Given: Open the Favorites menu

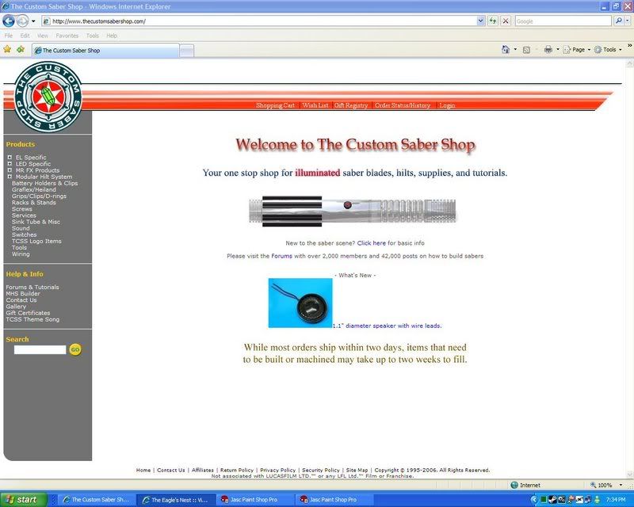Looking at the screenshot, I should click(x=67, y=36).
